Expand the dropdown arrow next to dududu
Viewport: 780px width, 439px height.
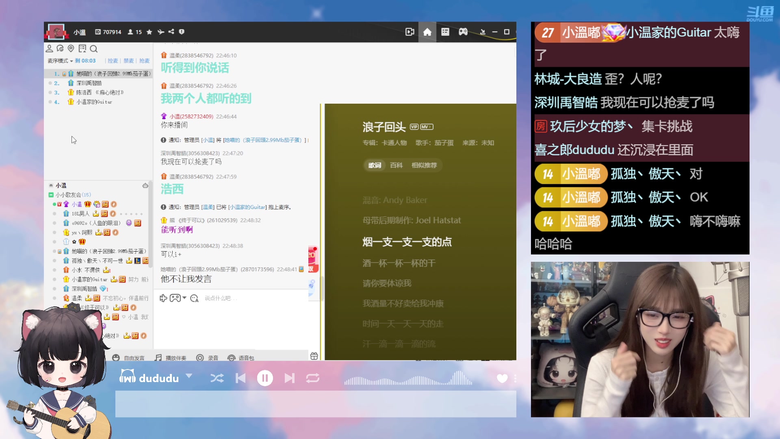tap(189, 376)
